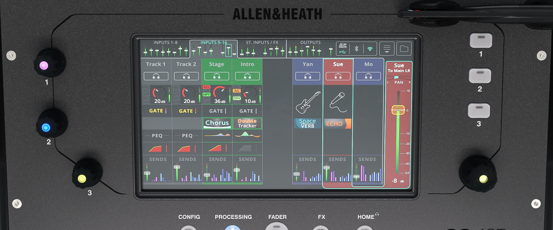Screen dimensions: 553x230
Task: Push the FADER hardware button
Action: click(277, 226)
